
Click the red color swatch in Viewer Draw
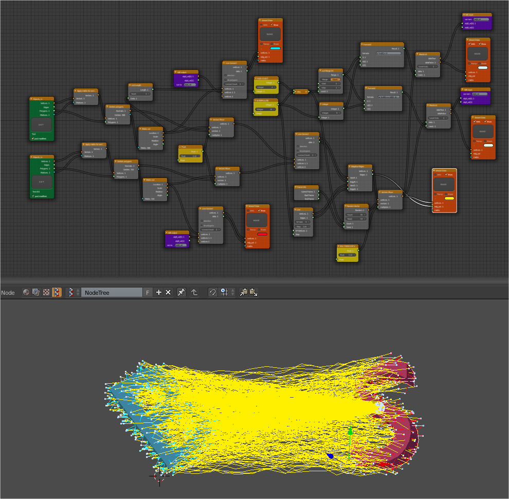pyautogui.click(x=262, y=234)
